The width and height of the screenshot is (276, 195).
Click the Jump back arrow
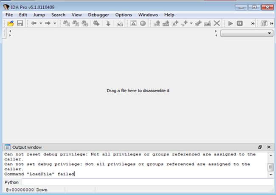[34, 23]
